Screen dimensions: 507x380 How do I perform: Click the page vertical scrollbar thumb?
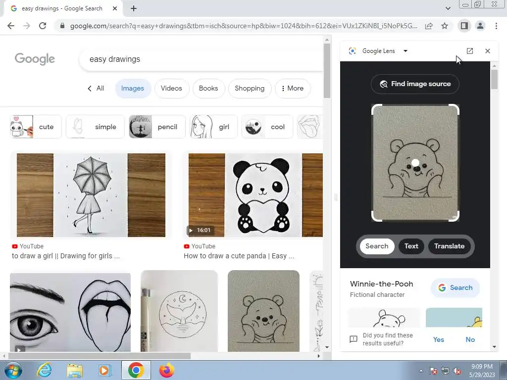(x=327, y=71)
